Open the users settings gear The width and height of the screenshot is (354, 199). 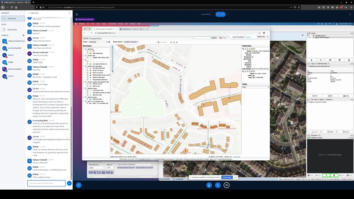tap(23, 35)
